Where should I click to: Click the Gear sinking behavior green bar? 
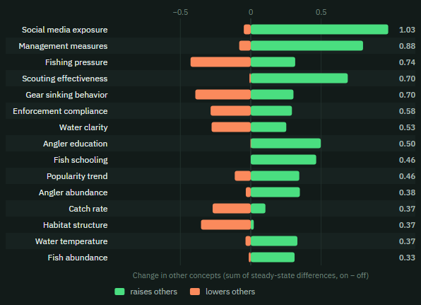pyautogui.click(x=272, y=95)
